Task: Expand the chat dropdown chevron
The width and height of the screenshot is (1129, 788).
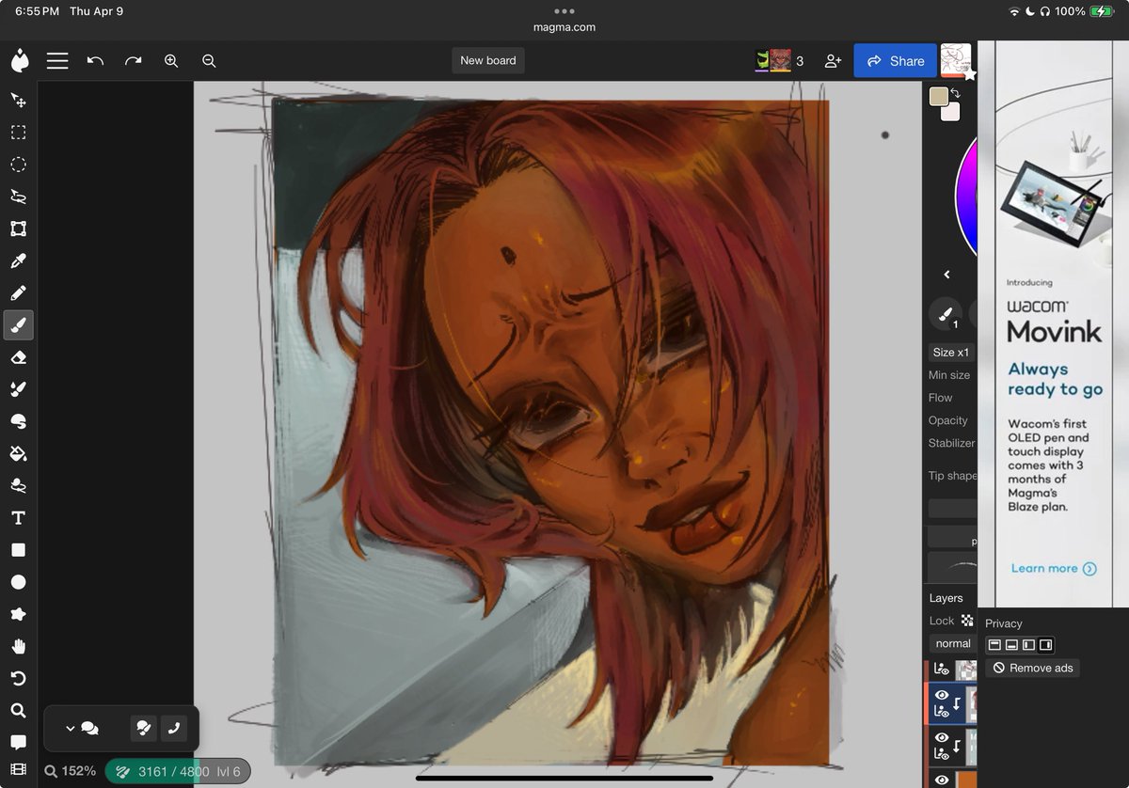Action: [70, 728]
